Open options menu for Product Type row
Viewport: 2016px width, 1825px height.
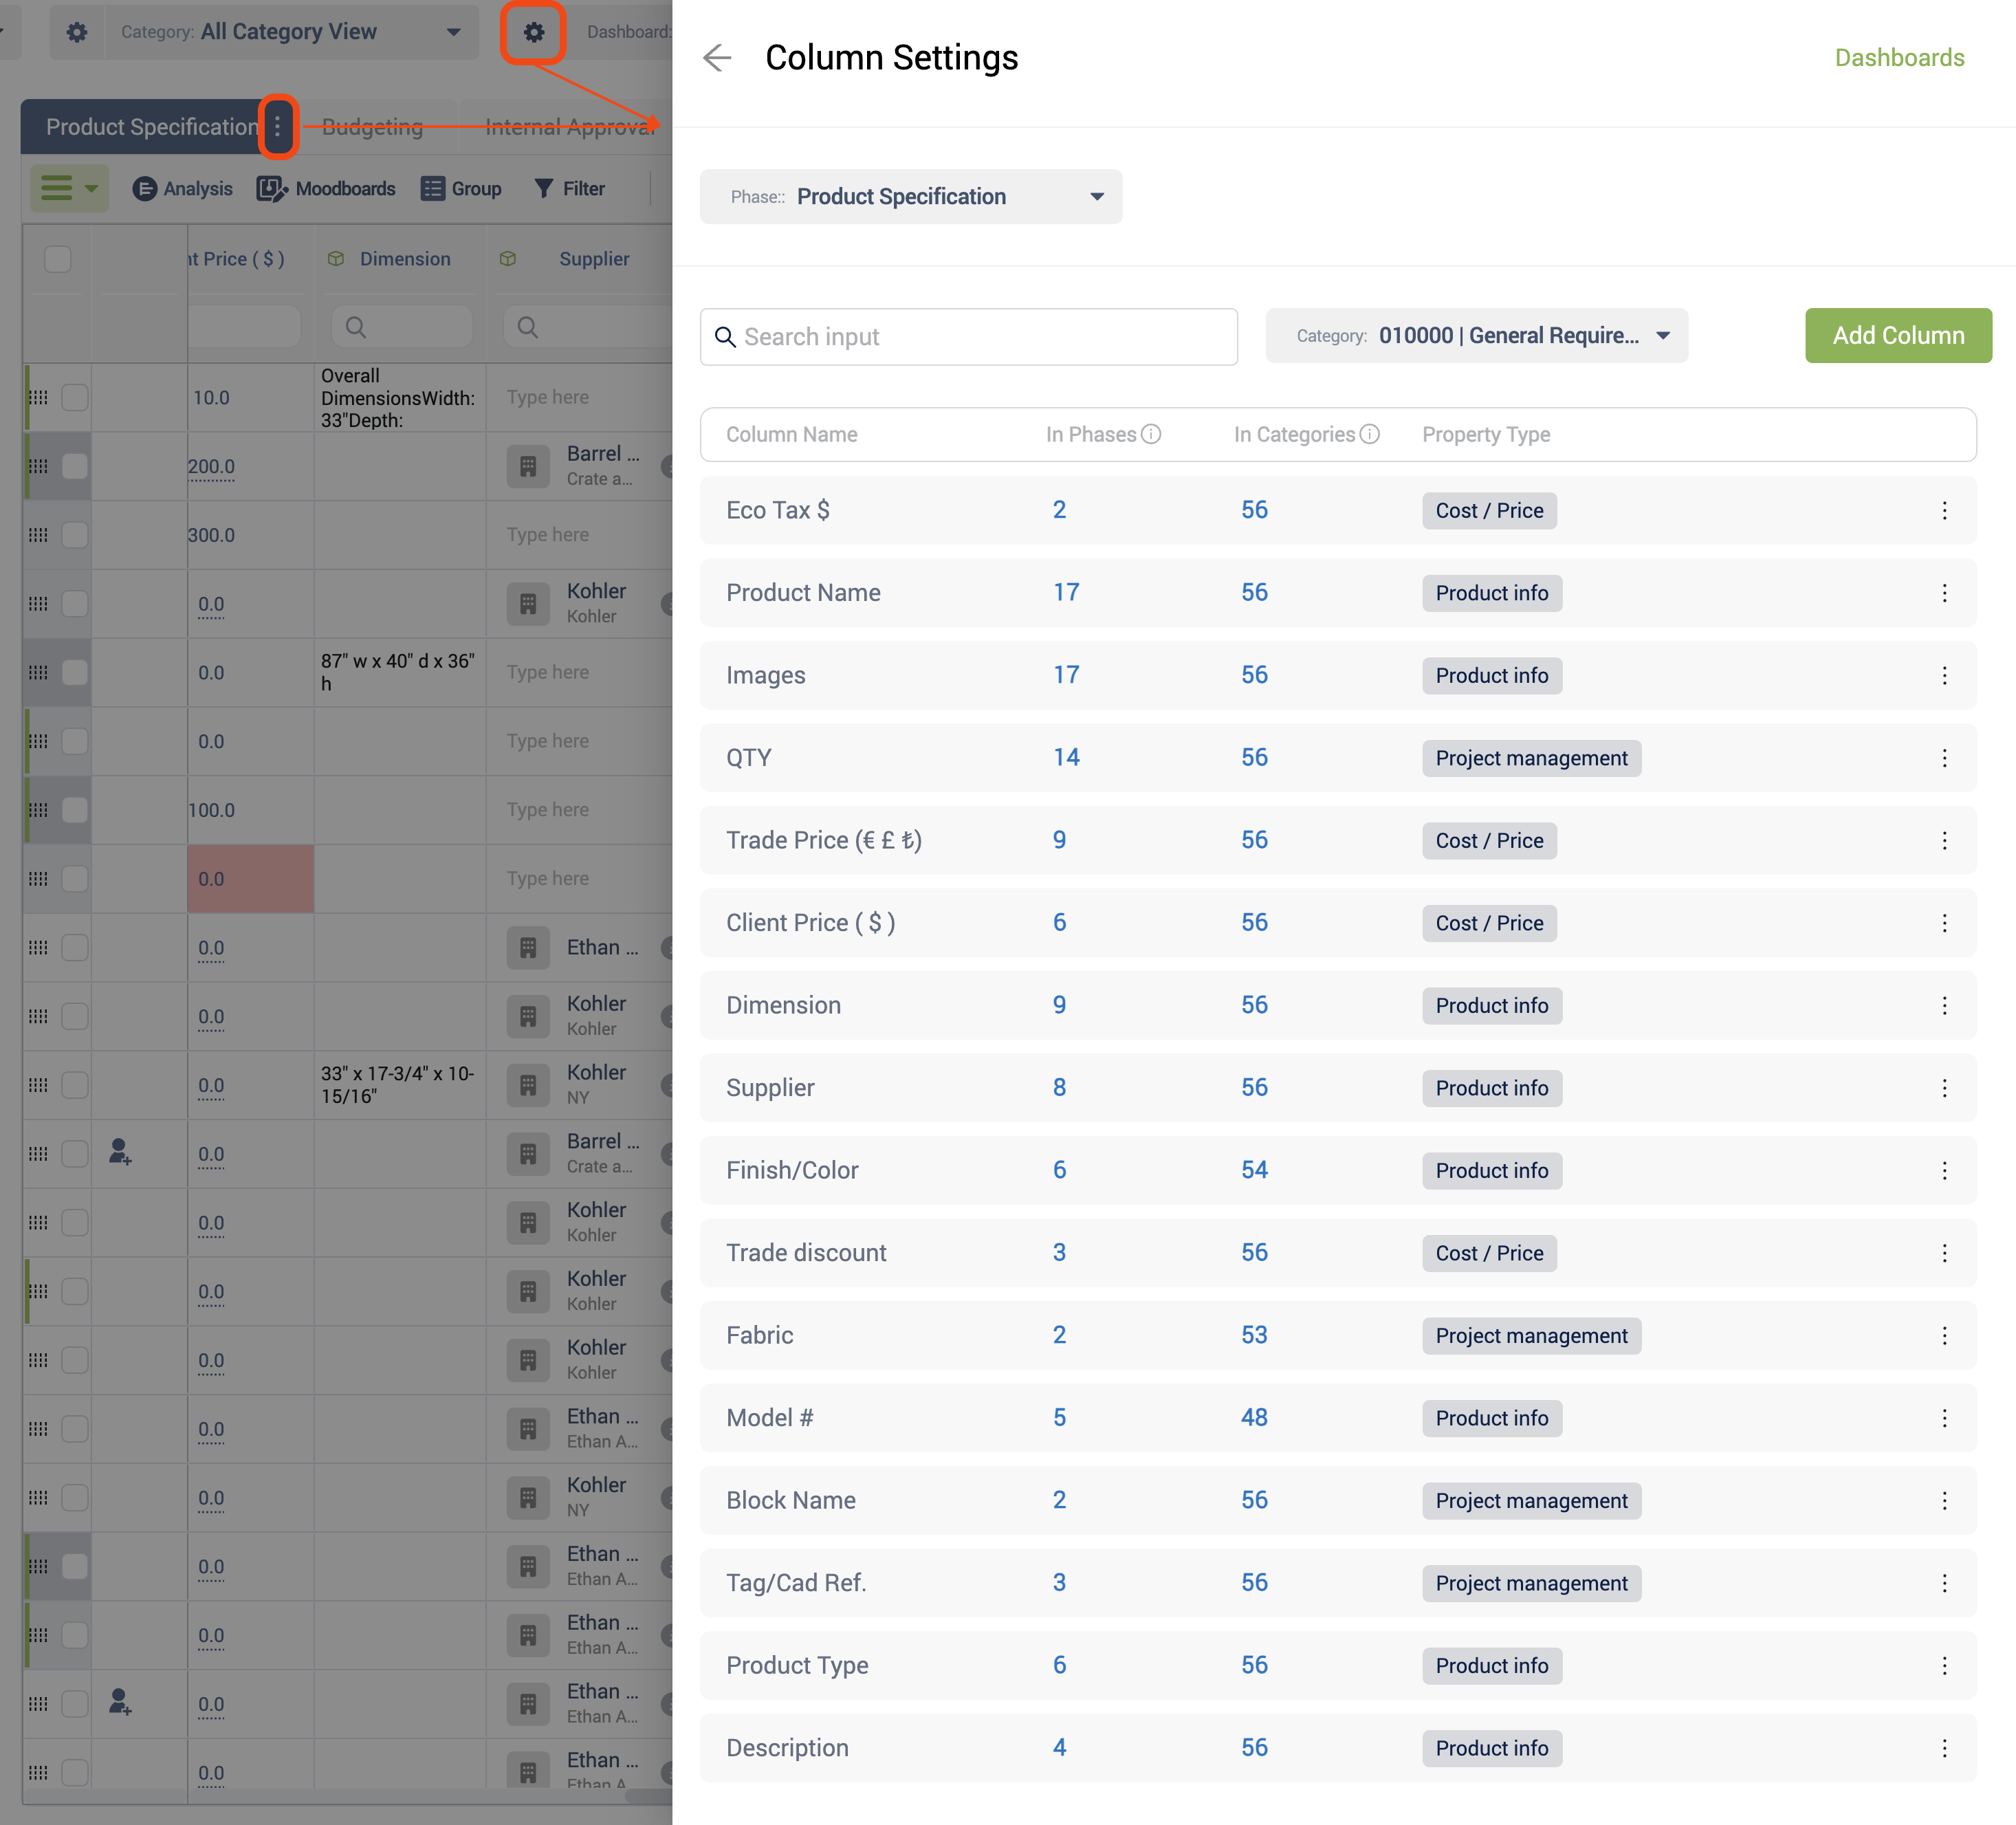[1944, 1666]
